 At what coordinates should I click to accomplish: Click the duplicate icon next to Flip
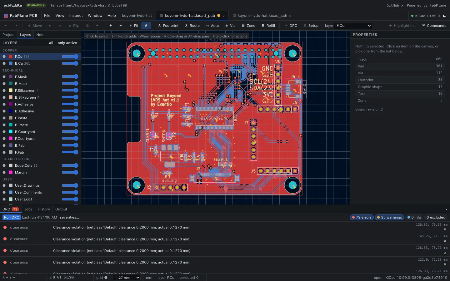(87, 26)
